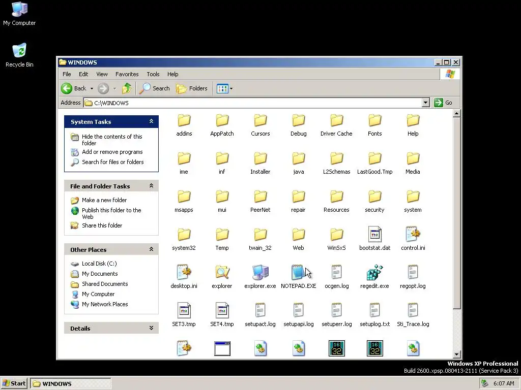
Task: Select the Fonts folder icon
Action: pos(375,120)
